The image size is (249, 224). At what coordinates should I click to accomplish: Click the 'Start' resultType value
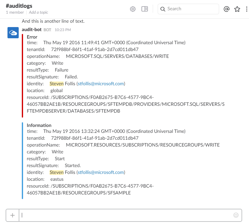[x=60, y=159]
